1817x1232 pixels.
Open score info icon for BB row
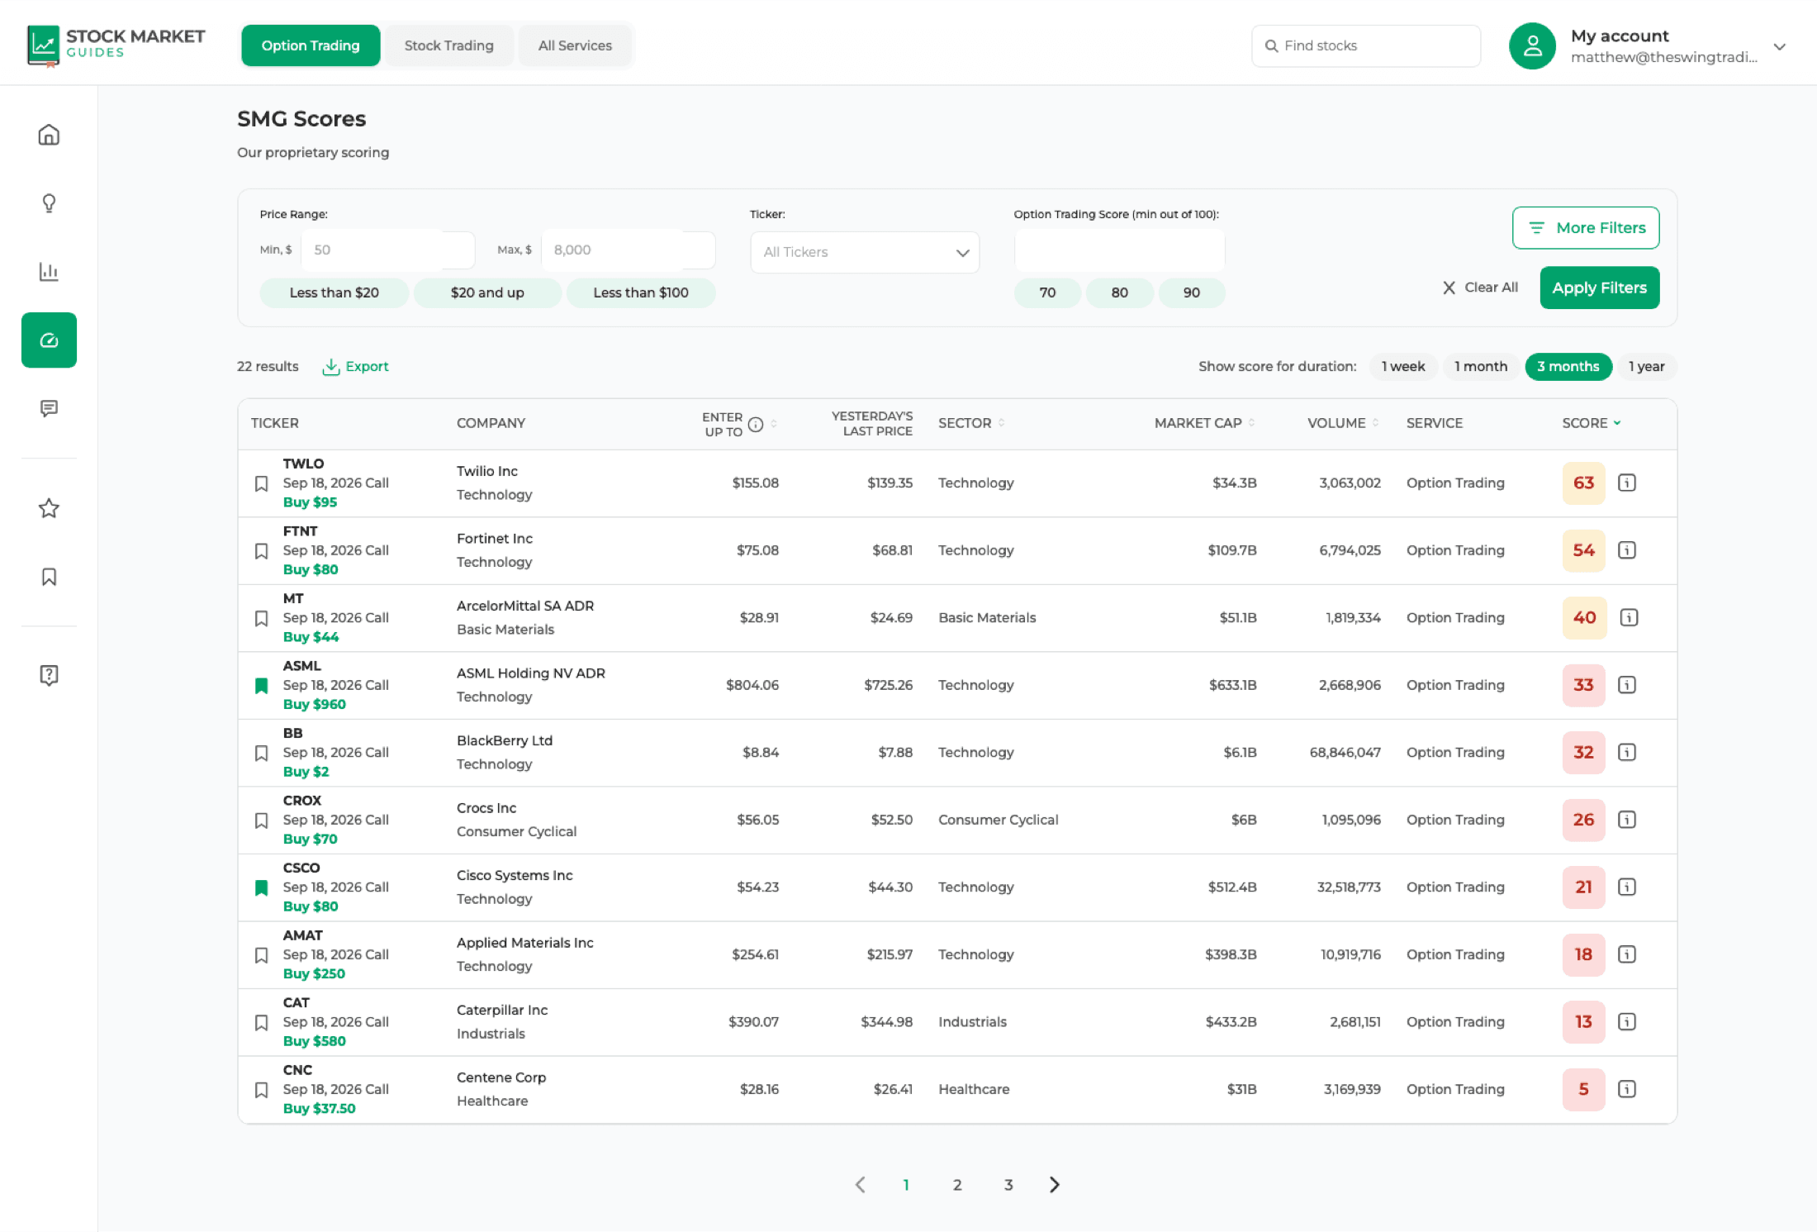pyautogui.click(x=1627, y=752)
